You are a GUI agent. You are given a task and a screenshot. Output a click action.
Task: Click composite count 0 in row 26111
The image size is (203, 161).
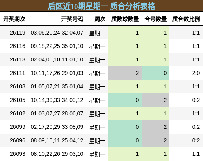pyautogui.click(x=165, y=73)
